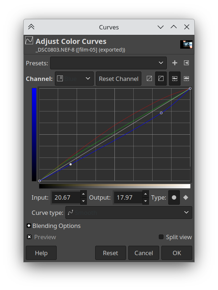
Task: Open the presets menu arrow icon
Action: tap(186, 63)
